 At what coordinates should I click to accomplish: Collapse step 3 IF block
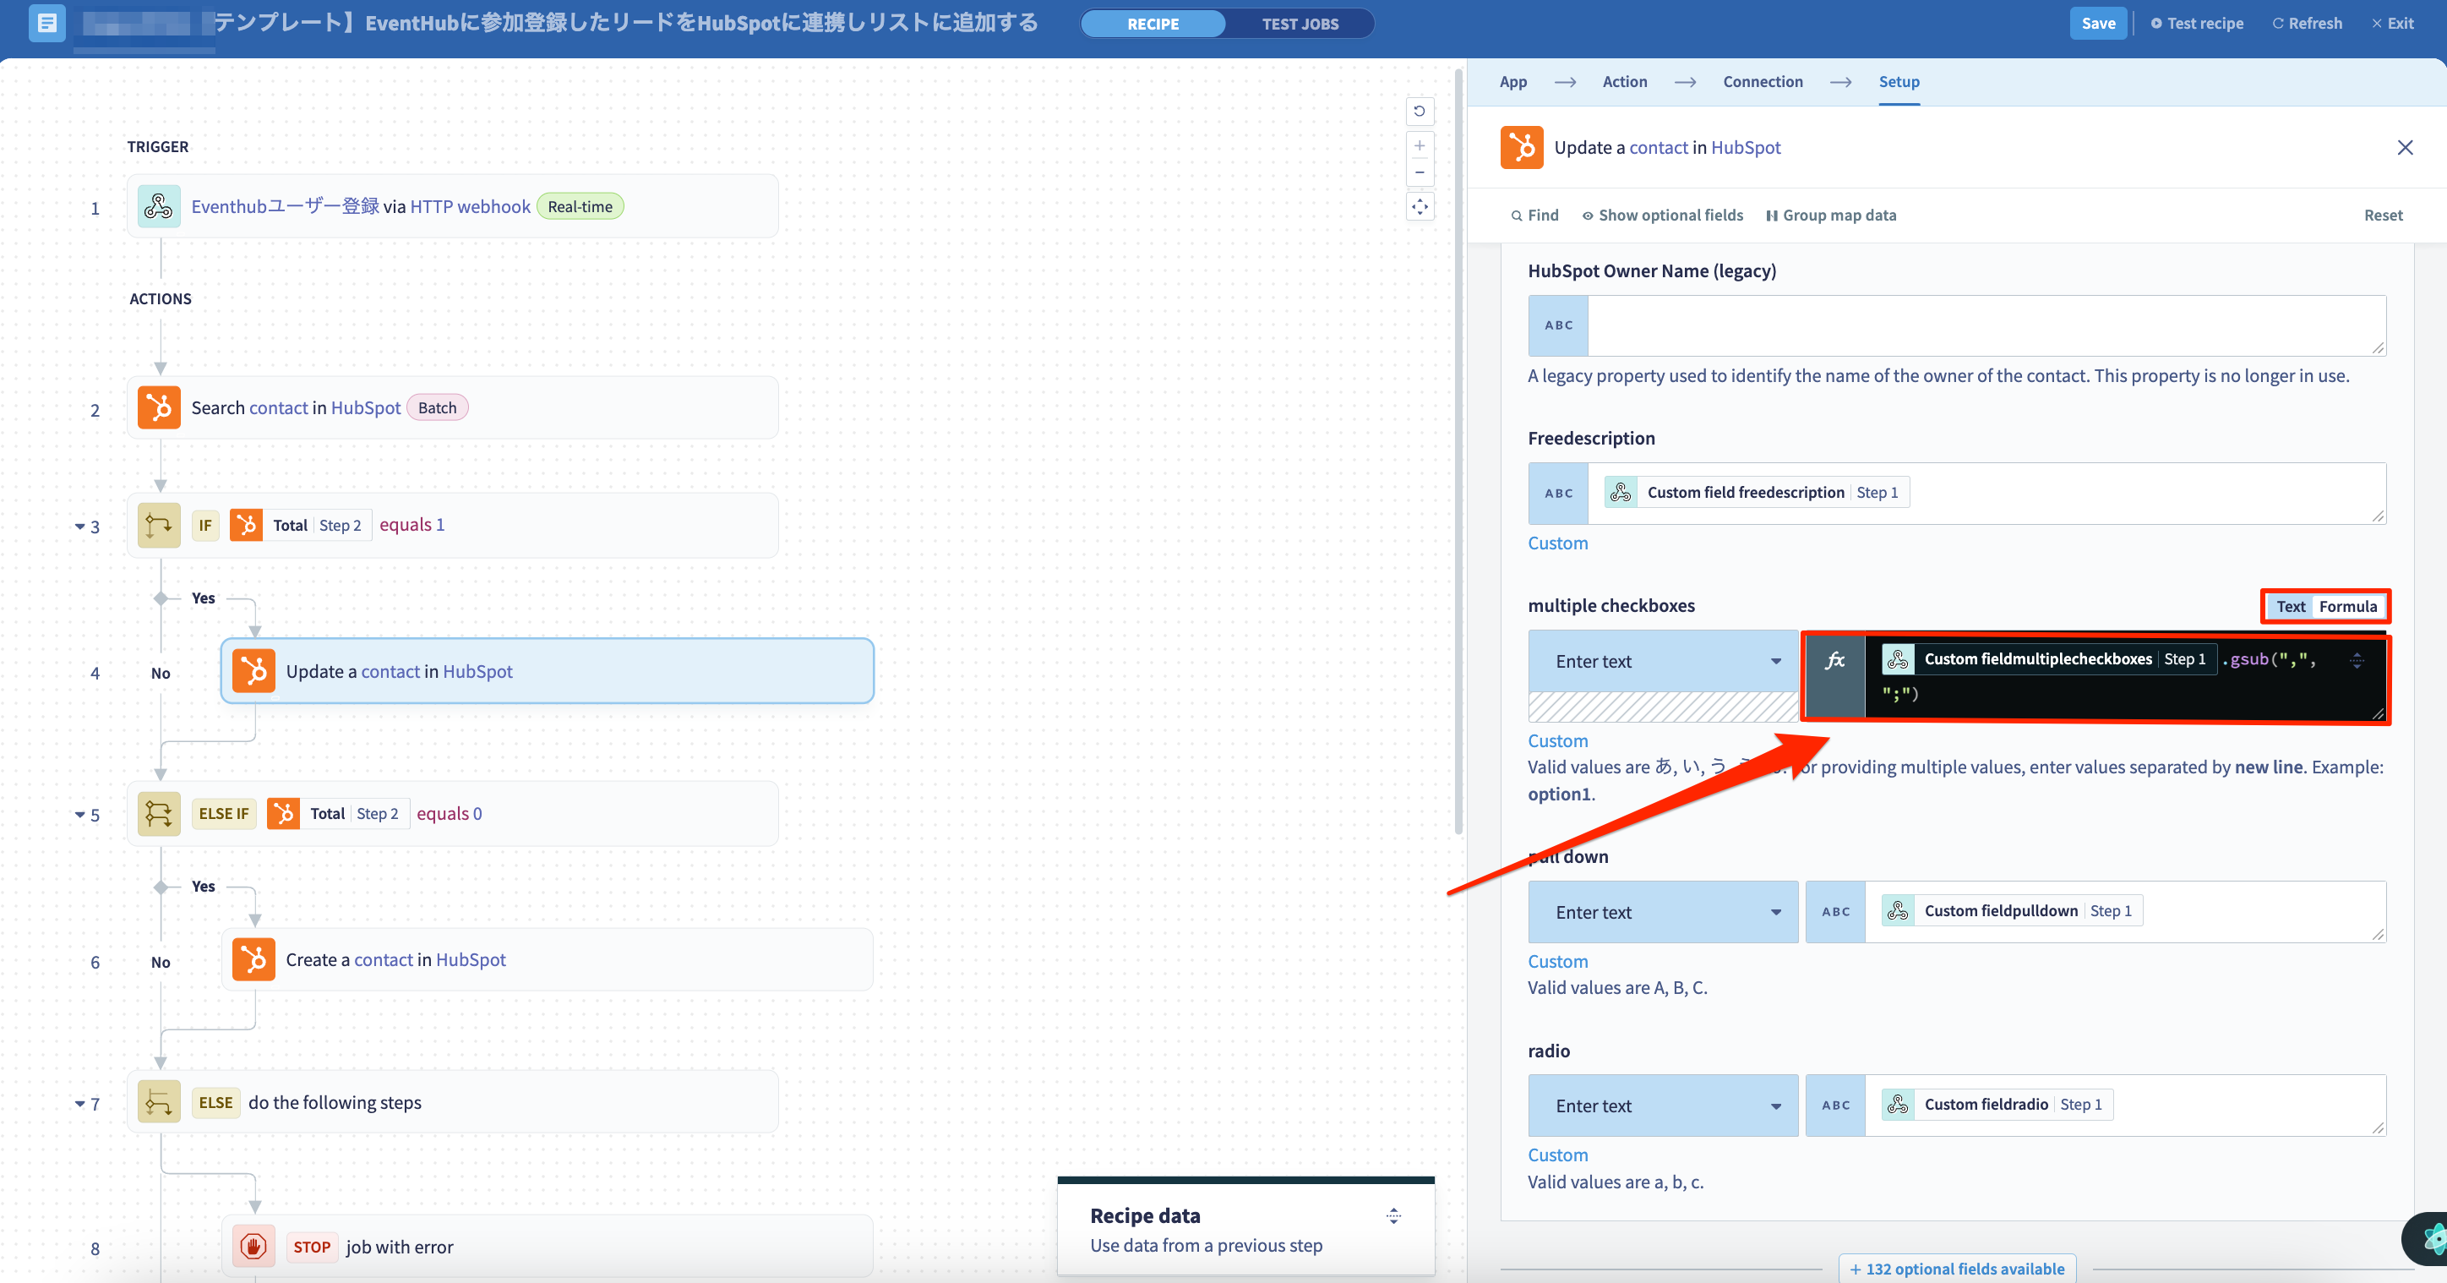[79, 527]
